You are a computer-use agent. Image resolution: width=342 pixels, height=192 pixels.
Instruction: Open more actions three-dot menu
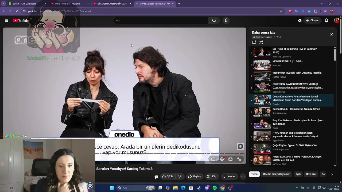coord(243,177)
